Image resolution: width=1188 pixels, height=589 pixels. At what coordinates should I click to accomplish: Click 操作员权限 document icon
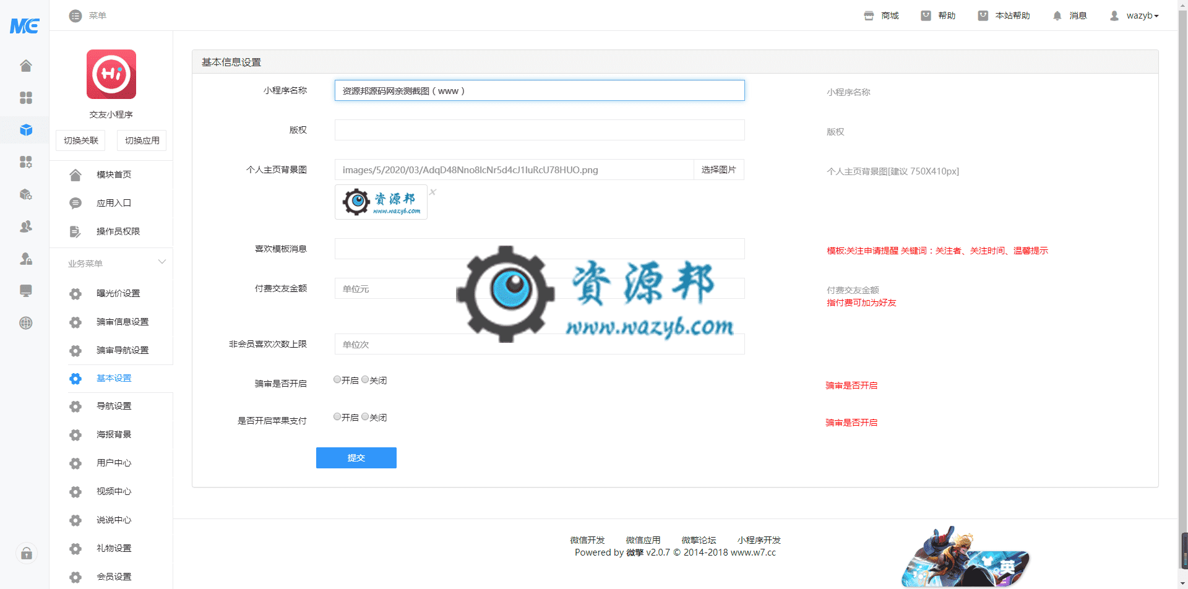[x=75, y=231]
